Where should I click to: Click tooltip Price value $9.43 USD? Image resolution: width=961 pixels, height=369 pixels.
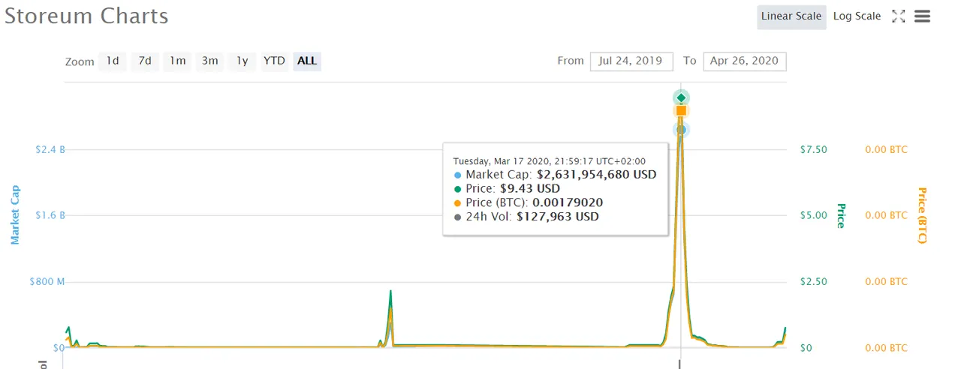click(x=530, y=188)
